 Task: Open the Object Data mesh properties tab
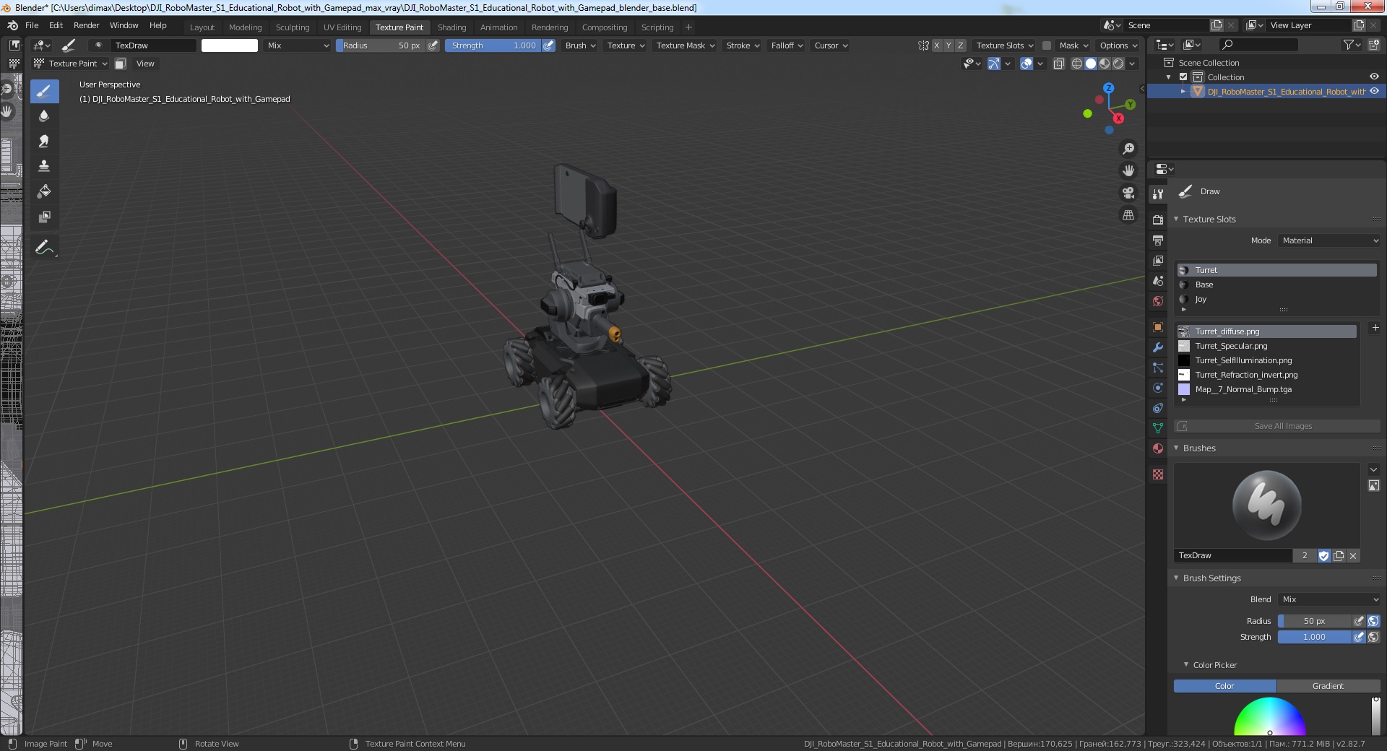click(1158, 428)
